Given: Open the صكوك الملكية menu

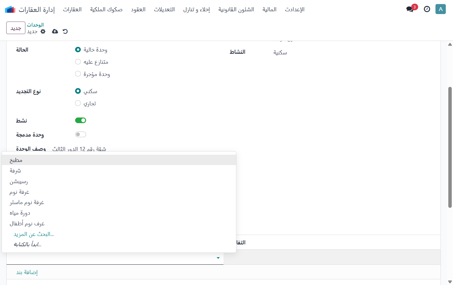Looking at the screenshot, I should 106,9.
